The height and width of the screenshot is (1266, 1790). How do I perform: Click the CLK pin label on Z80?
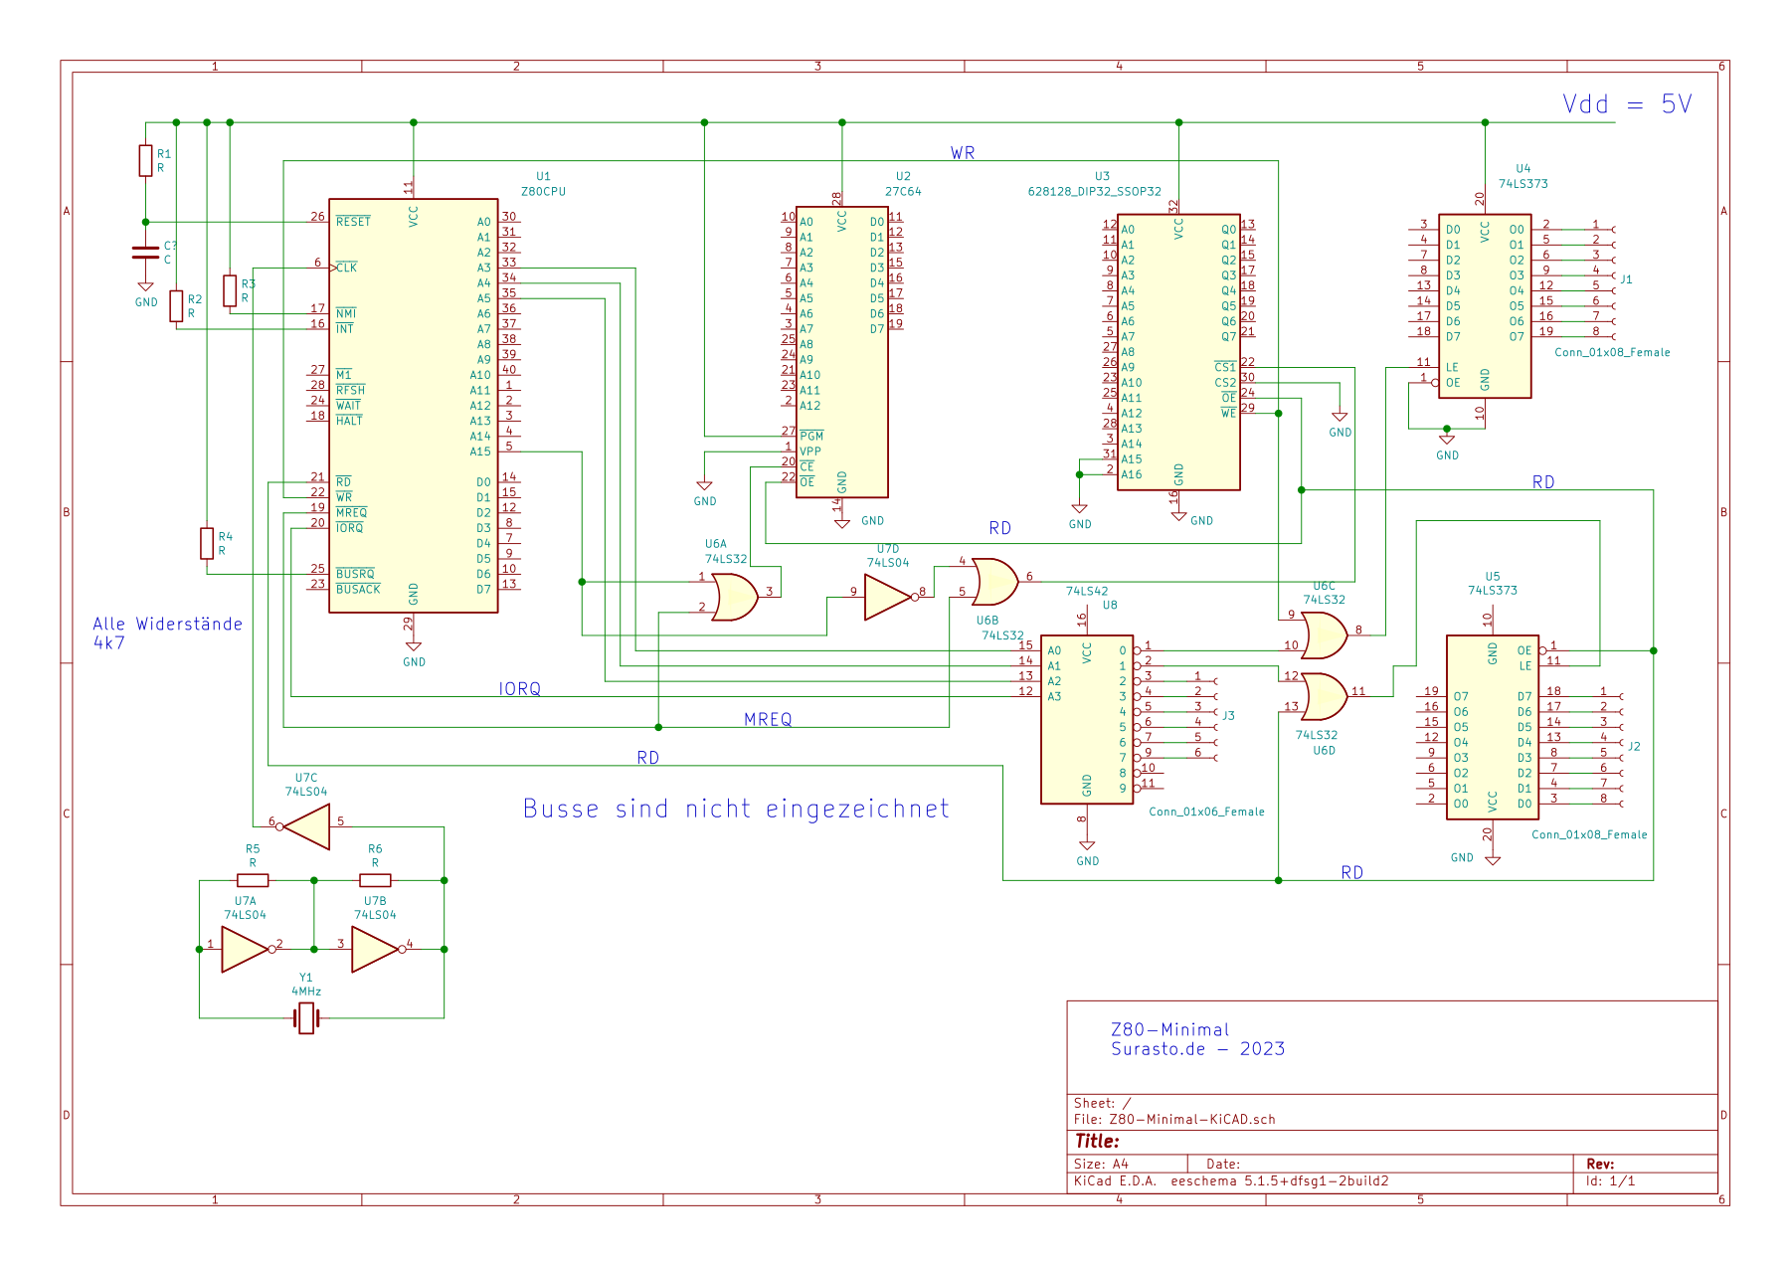[x=346, y=268]
